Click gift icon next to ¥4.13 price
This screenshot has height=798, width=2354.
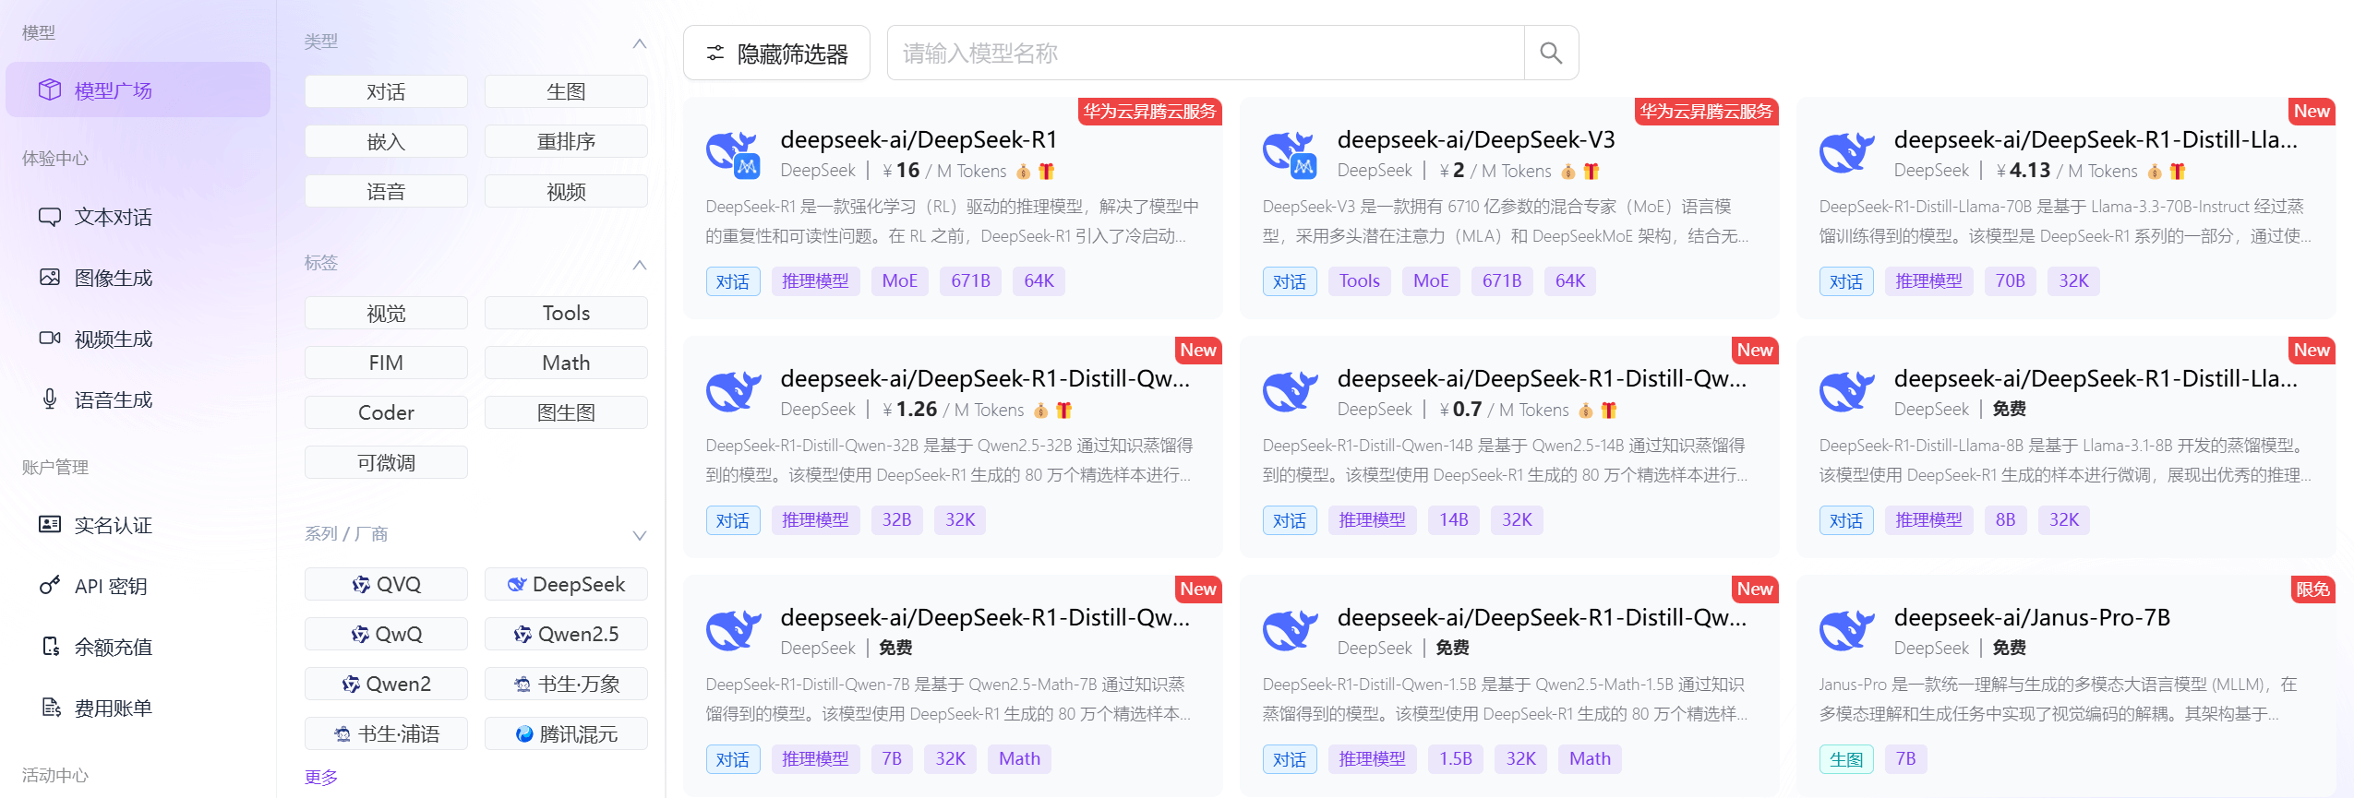coord(2178,171)
